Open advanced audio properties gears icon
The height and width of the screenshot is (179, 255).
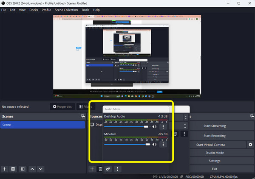tap(108, 169)
